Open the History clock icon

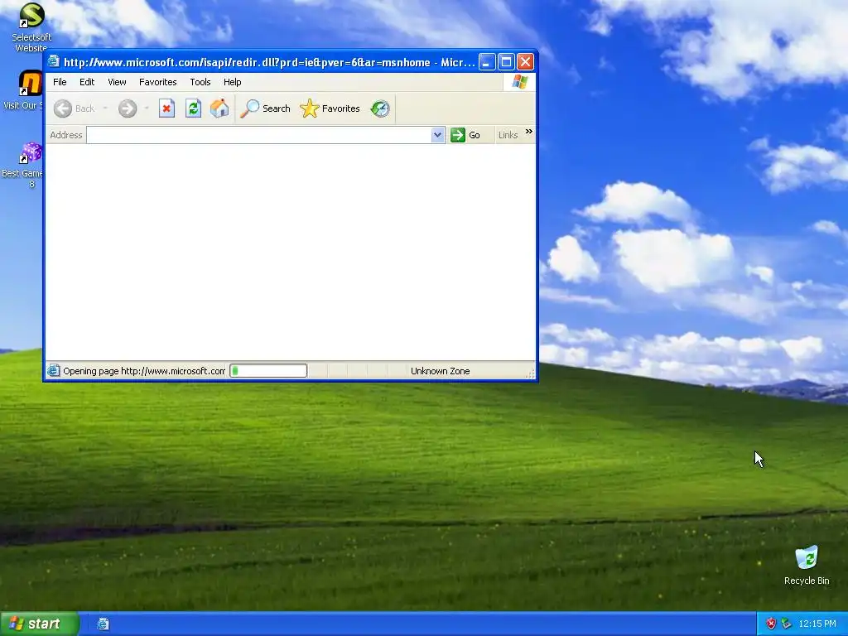coord(380,108)
